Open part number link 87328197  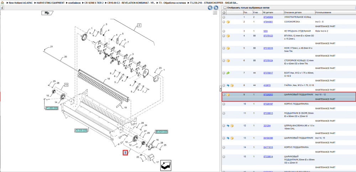[x=268, y=104]
